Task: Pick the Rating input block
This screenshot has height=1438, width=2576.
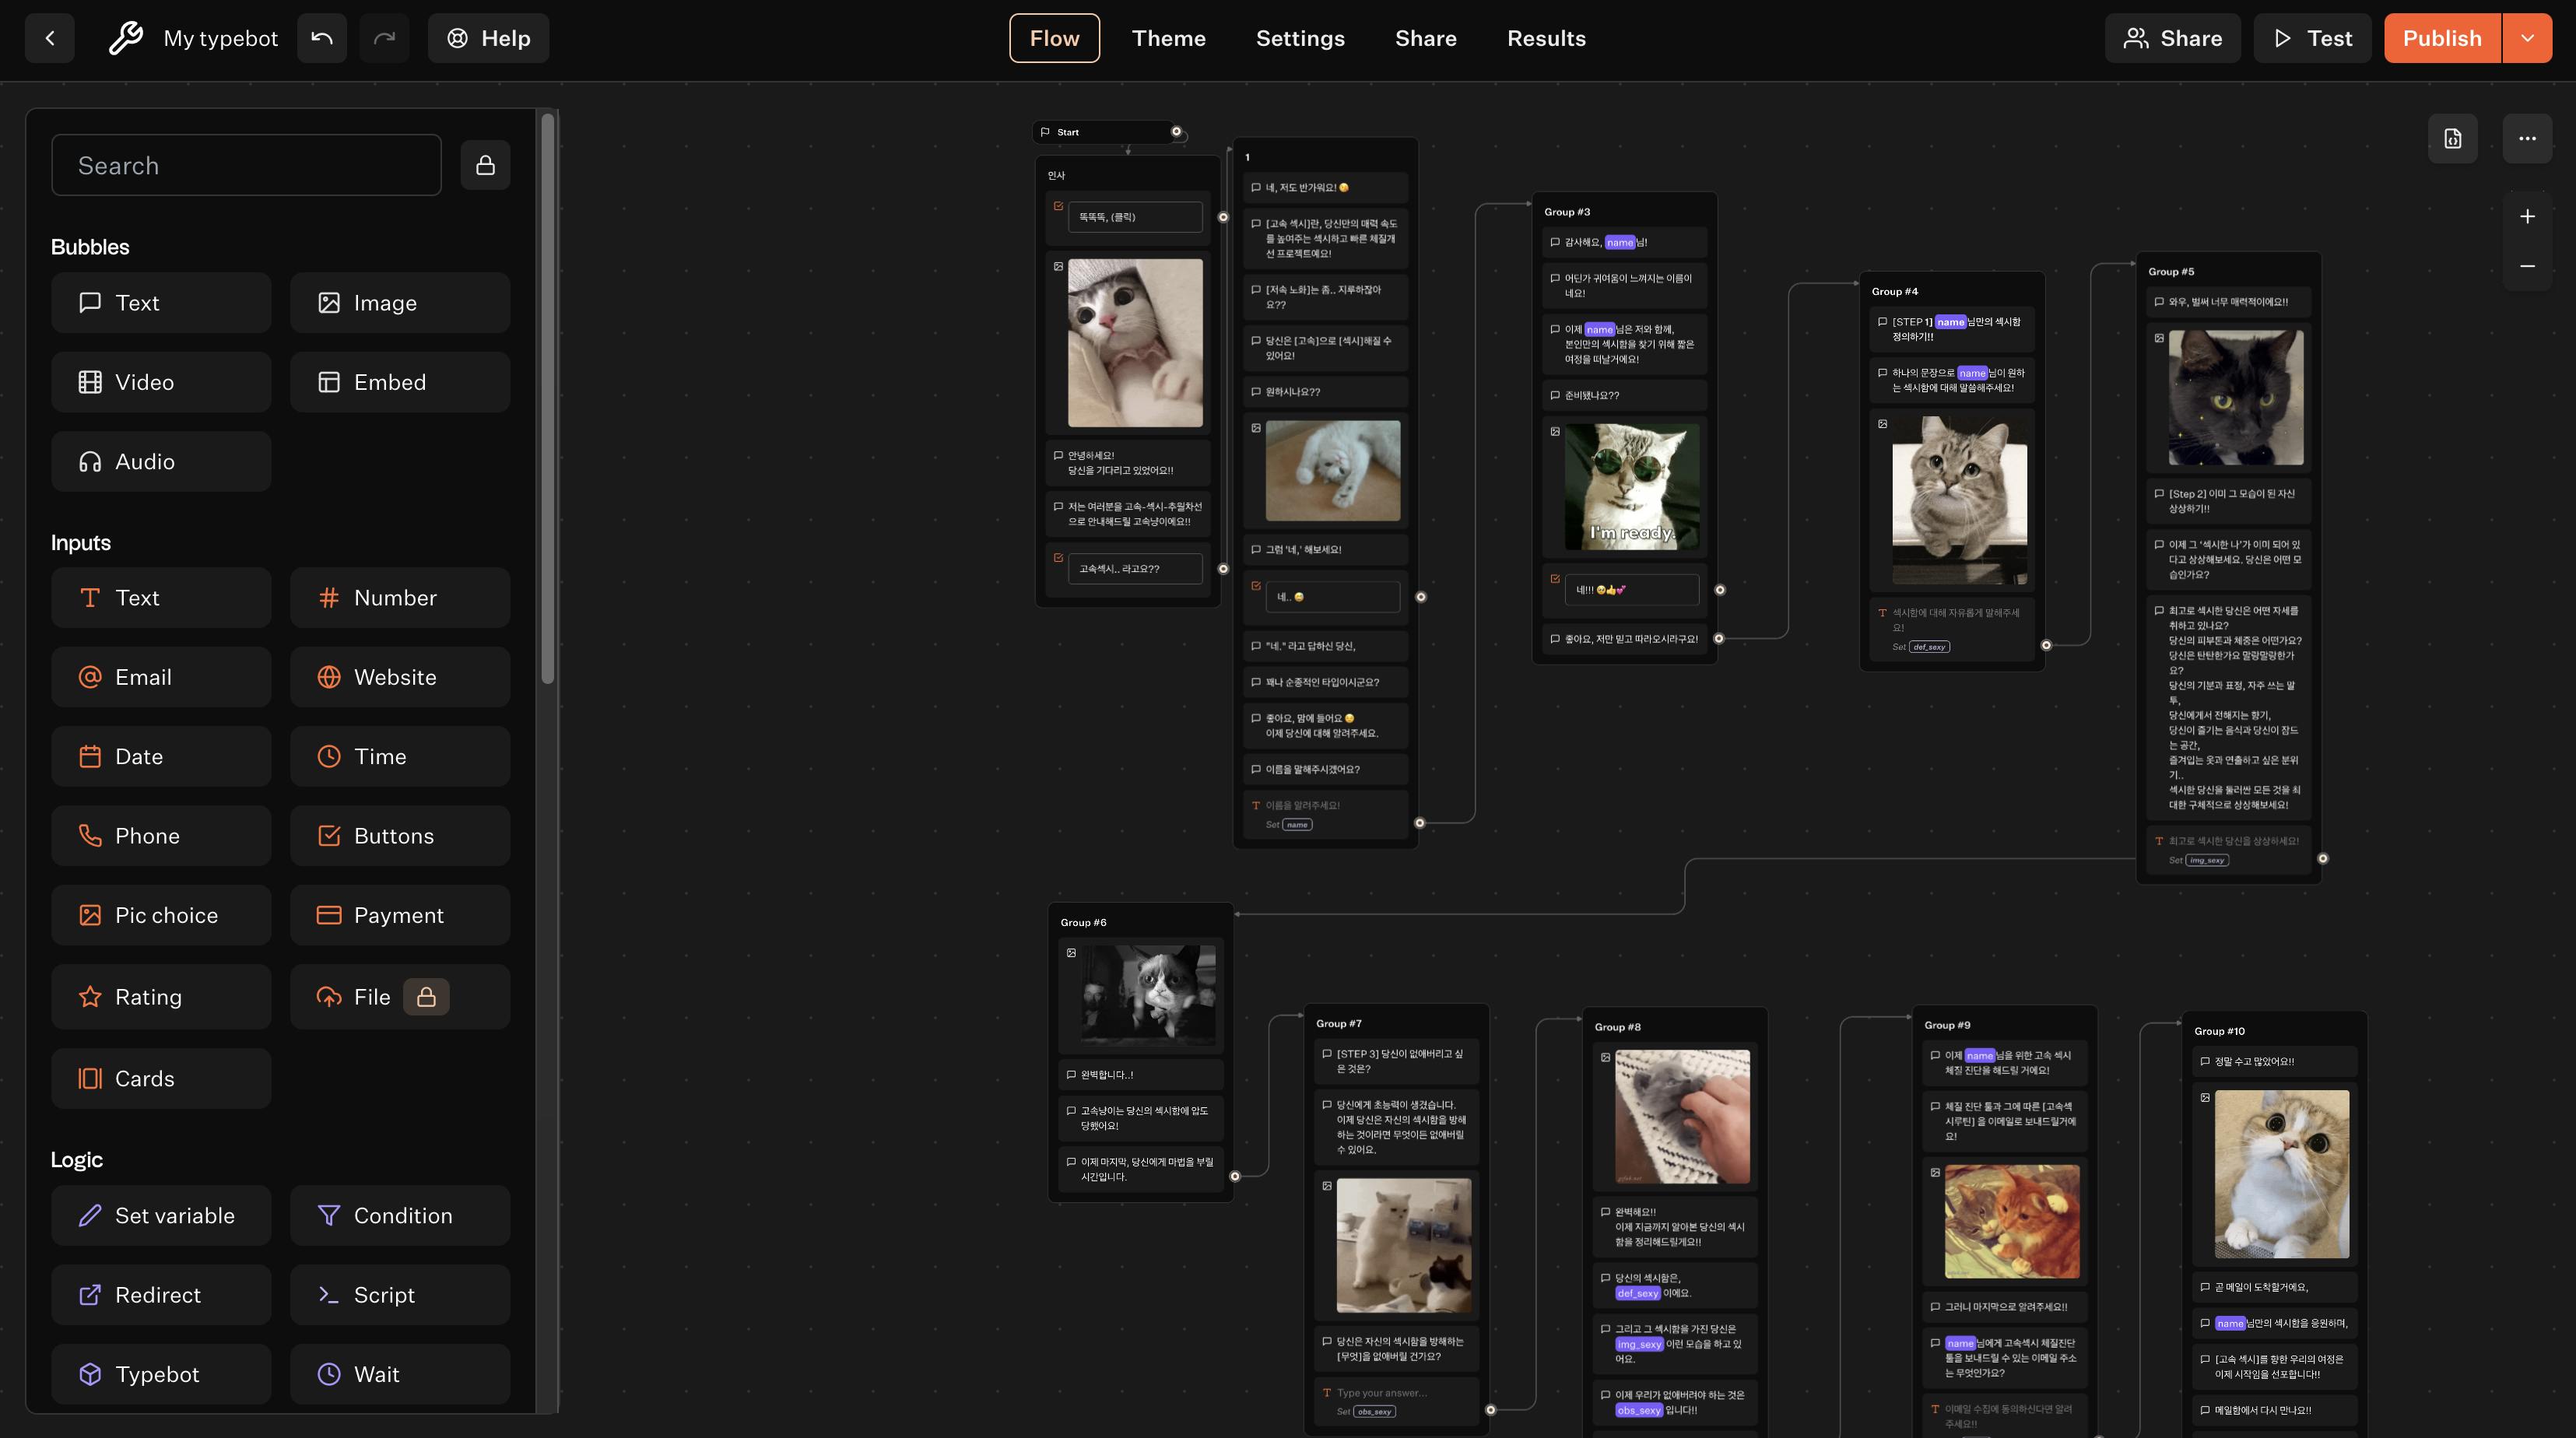Action: (161, 996)
